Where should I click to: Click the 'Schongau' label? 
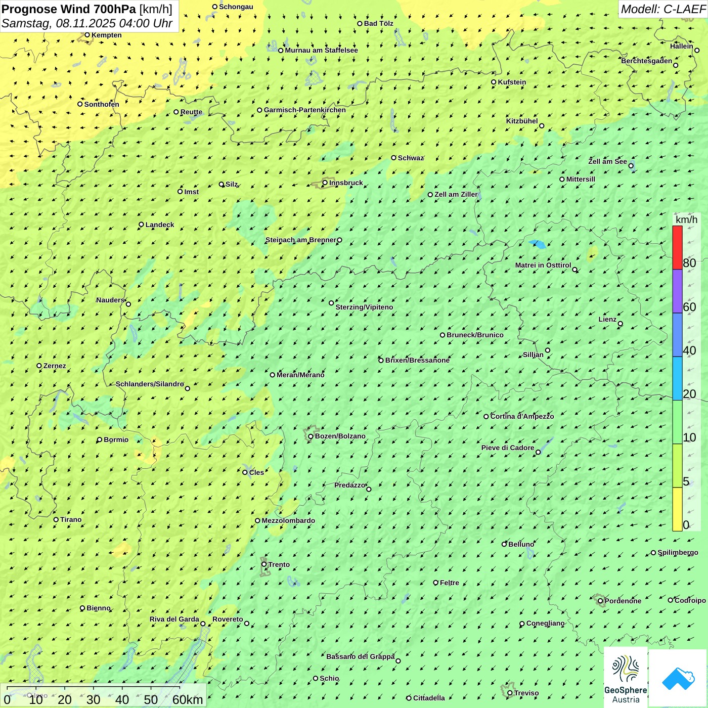[236, 7]
